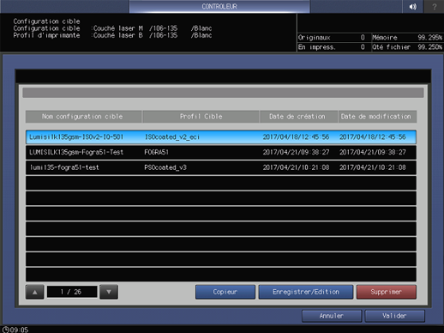Click the Enregistrer/Edition button
The image size is (444, 333).
(x=306, y=292)
